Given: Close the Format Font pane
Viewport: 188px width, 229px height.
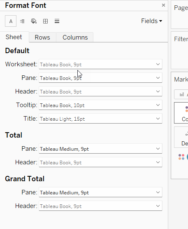Looking at the screenshot, I should (163, 5).
